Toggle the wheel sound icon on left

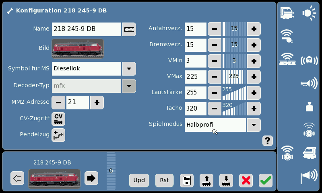click(287, 153)
